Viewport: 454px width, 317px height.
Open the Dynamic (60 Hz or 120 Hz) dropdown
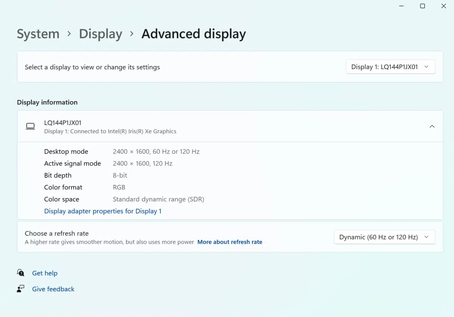(x=384, y=237)
